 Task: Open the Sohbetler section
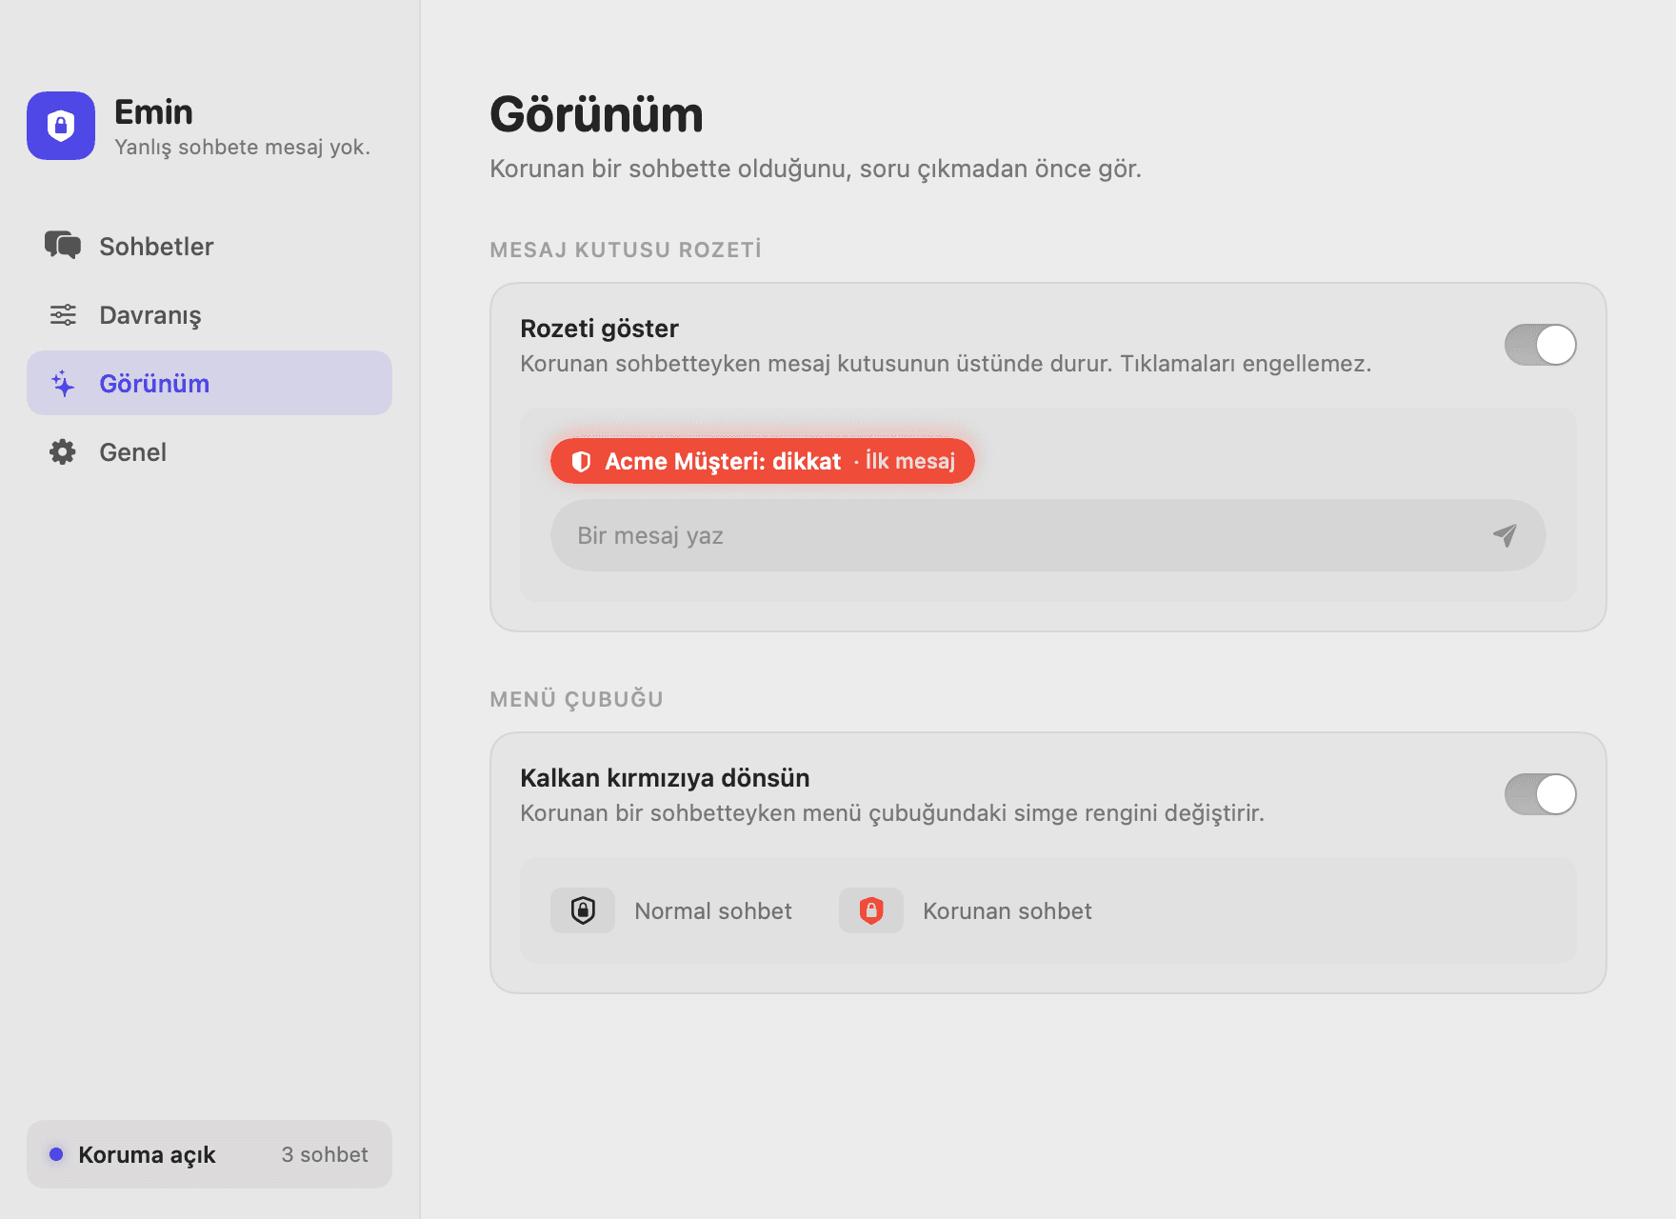pos(209,246)
